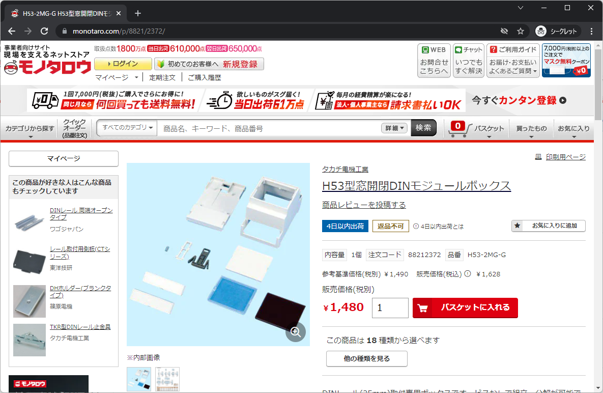Image resolution: width=603 pixels, height=393 pixels.
Task: Click the マイページ sidebar button
Action: (x=64, y=158)
